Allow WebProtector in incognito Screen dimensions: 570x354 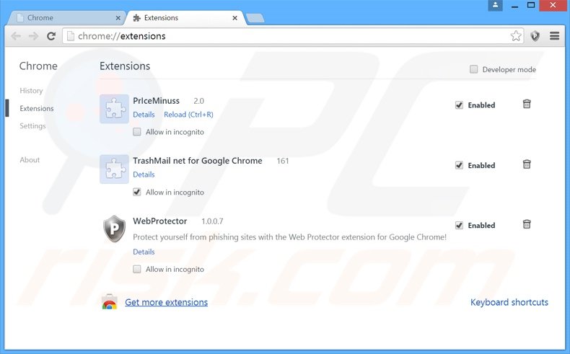point(136,269)
